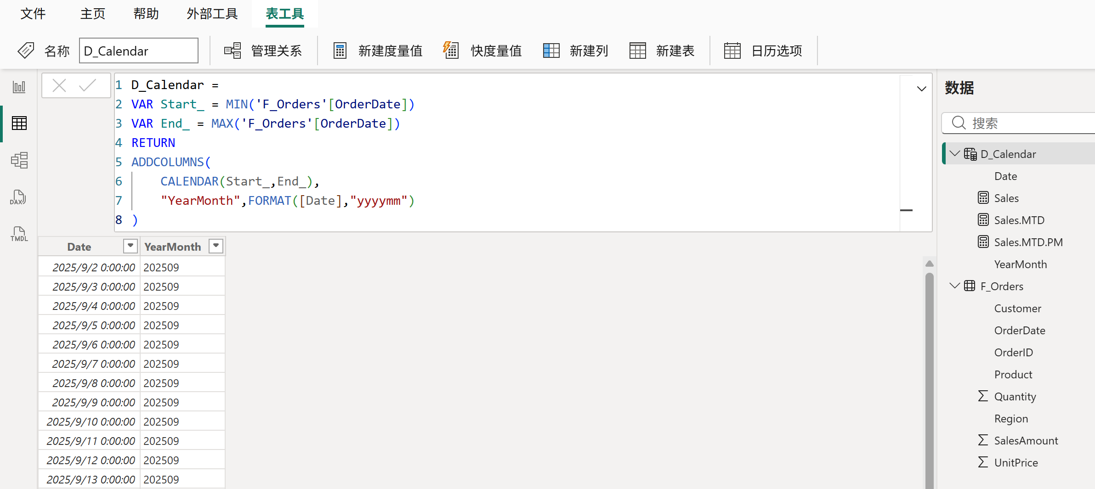Click 快度量值 quick measure button

pyautogui.click(x=482, y=51)
